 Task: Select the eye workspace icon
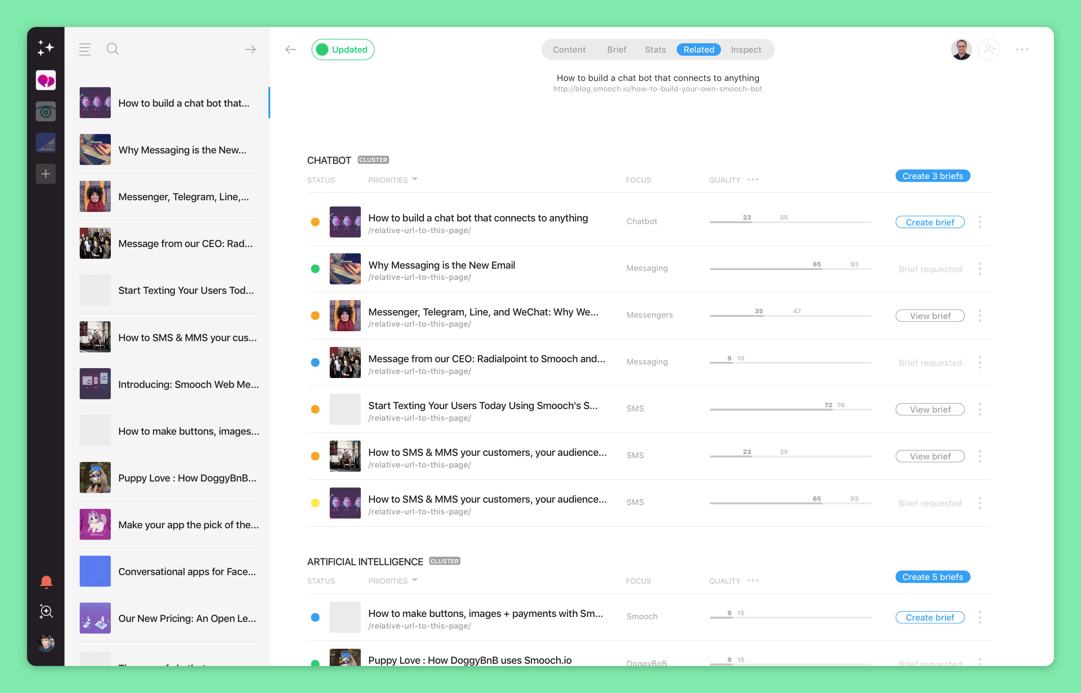pyautogui.click(x=45, y=112)
